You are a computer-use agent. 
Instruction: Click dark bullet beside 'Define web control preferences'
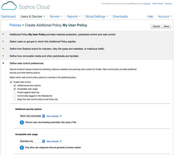3,63
